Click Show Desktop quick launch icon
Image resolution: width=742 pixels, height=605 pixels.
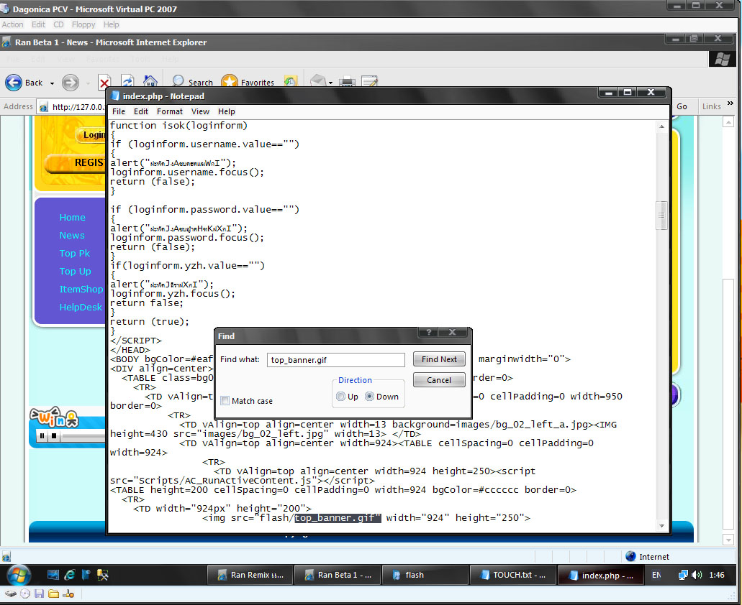tap(53, 575)
